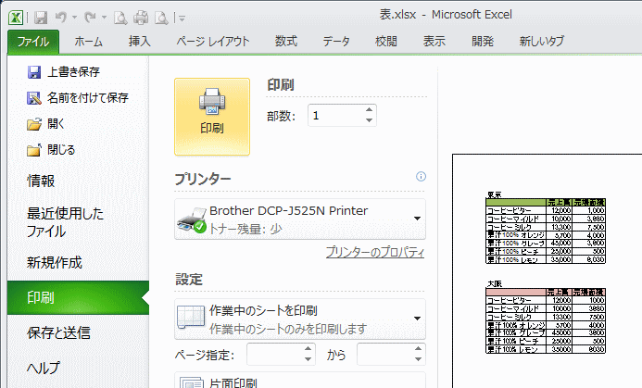Open the 作業中のシートを印刷 dropdown
The height and width of the screenshot is (388, 642).
coord(300,319)
